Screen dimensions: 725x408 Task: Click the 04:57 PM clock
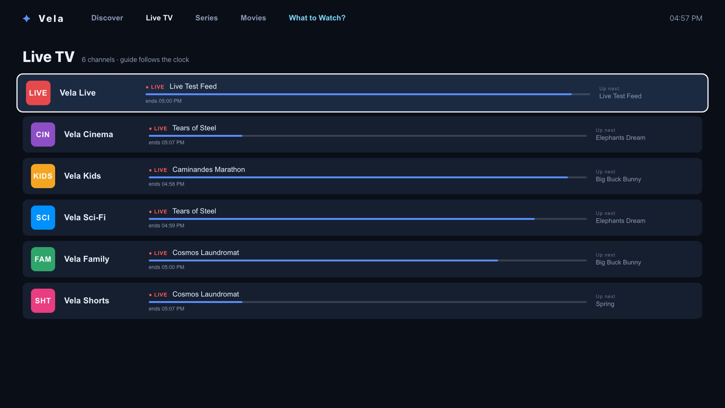click(686, 19)
